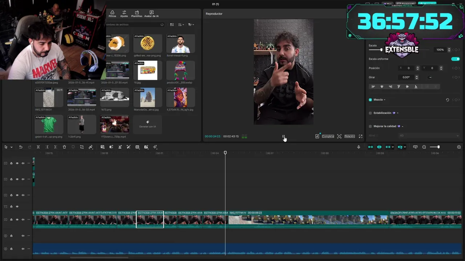
Task: Expand the Mezcla section arrow
Action: click(384, 100)
